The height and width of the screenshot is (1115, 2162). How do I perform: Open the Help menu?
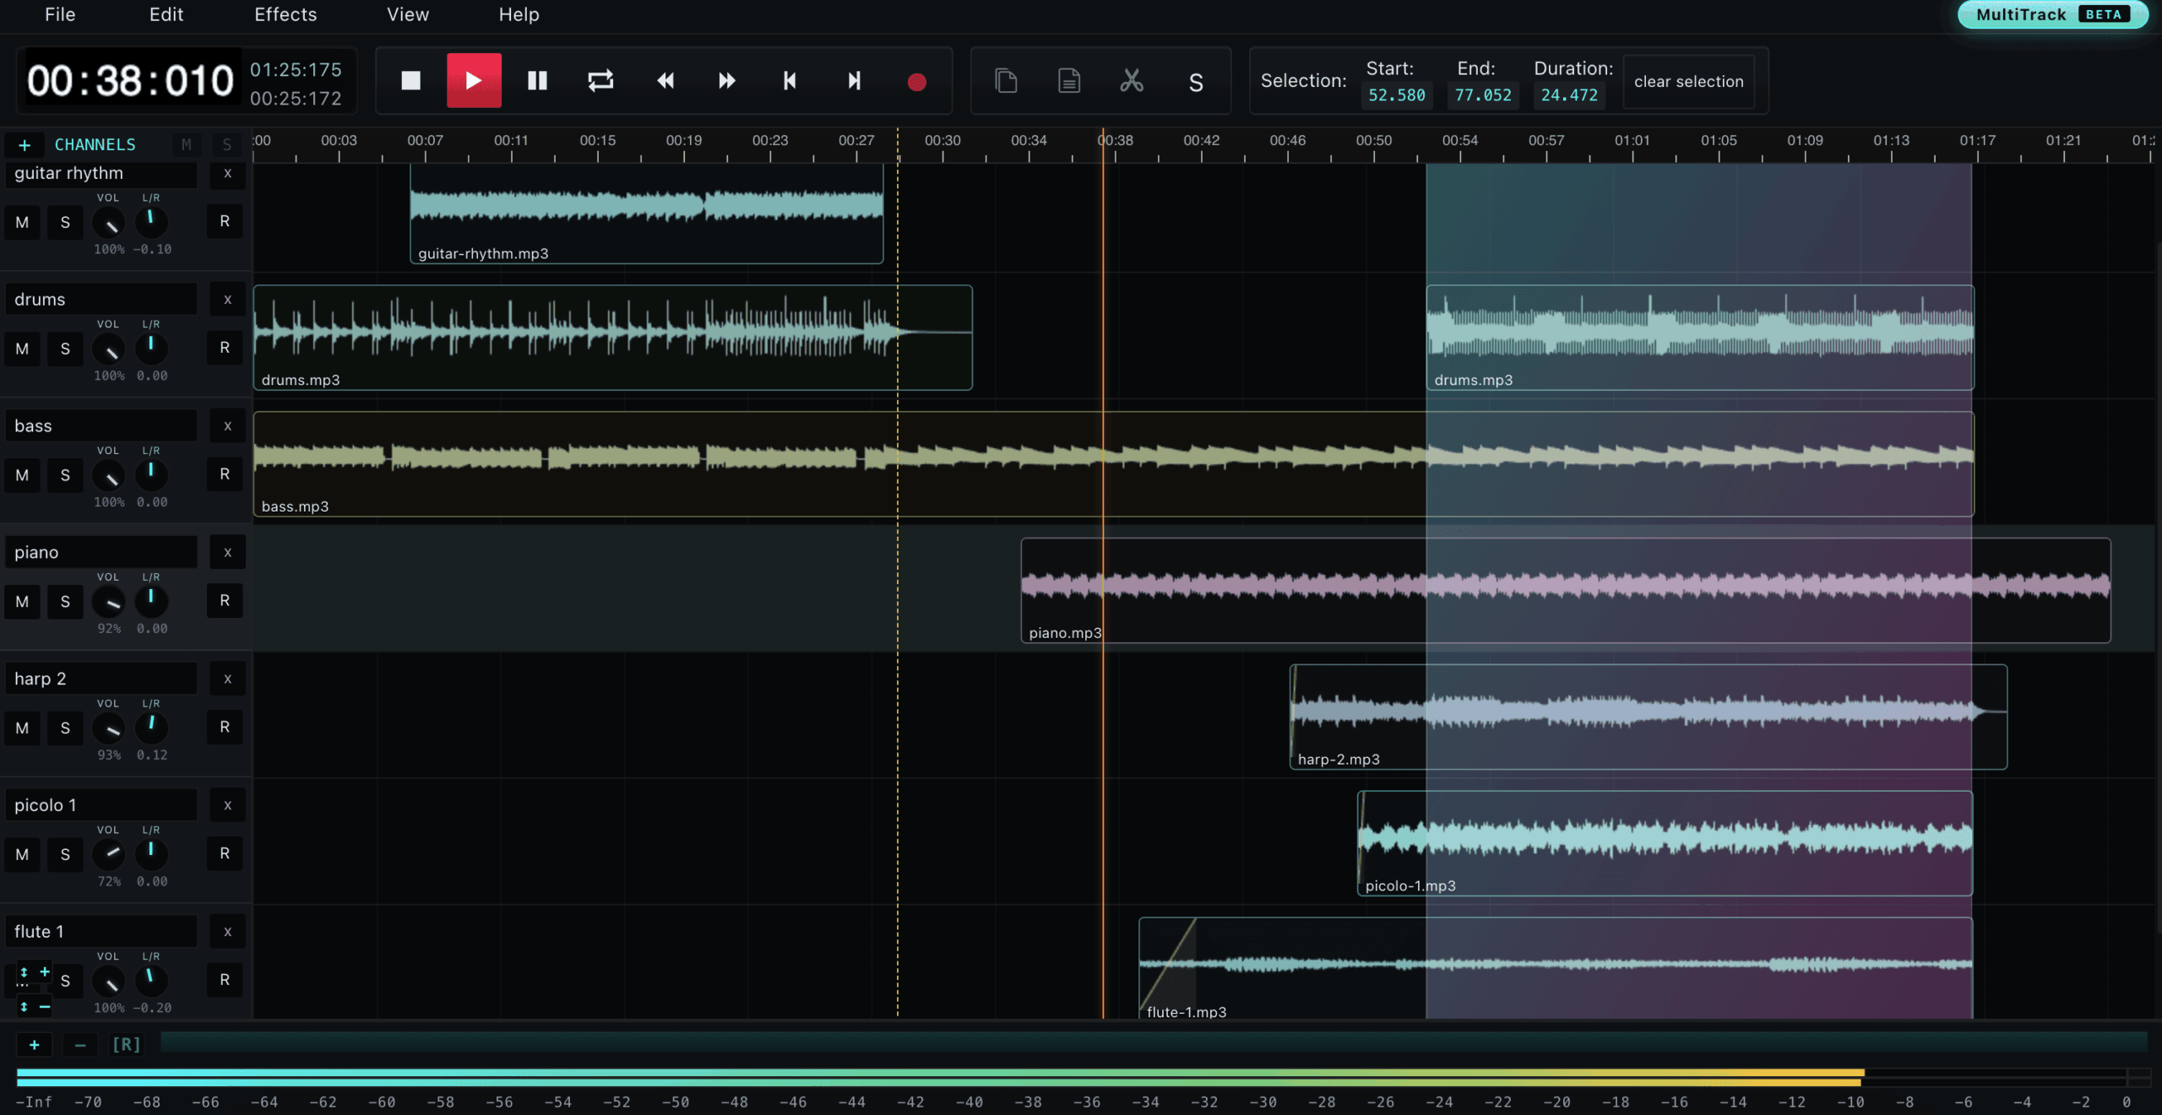pos(519,14)
